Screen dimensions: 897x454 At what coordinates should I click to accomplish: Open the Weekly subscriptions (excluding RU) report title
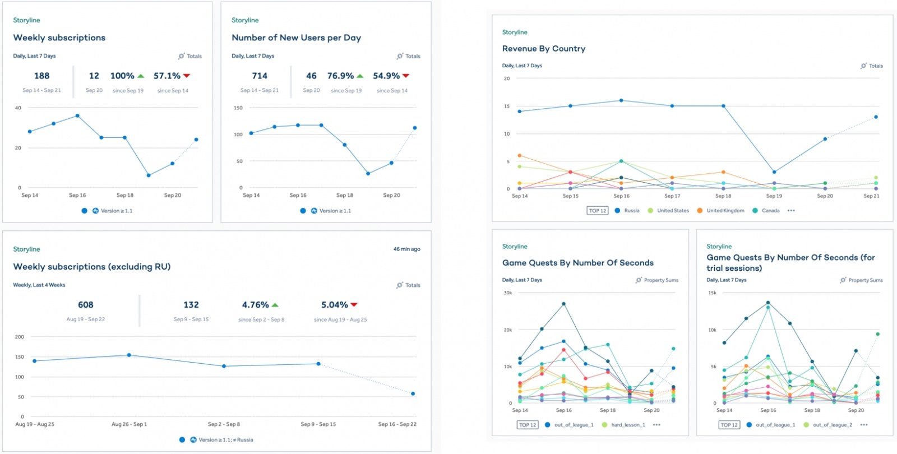pyautogui.click(x=92, y=267)
